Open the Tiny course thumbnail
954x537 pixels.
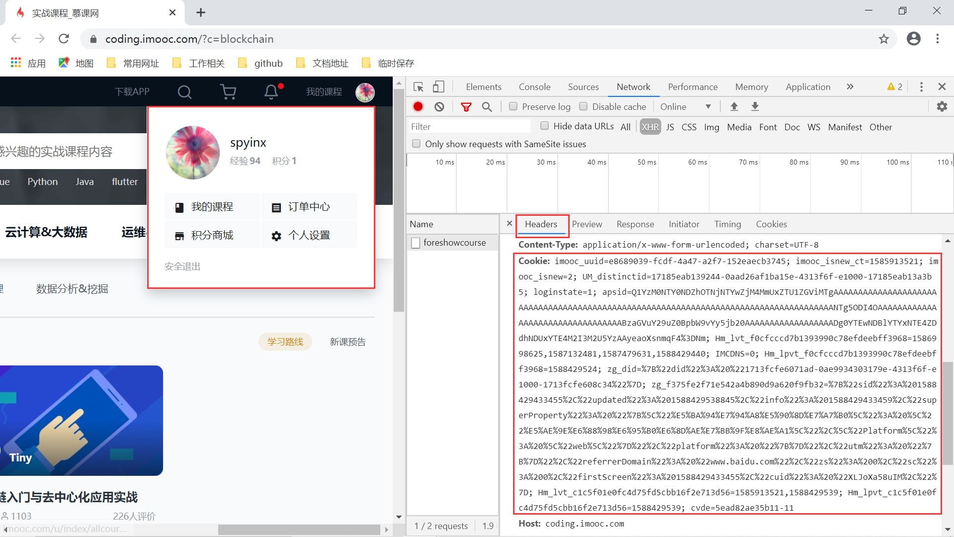click(82, 421)
